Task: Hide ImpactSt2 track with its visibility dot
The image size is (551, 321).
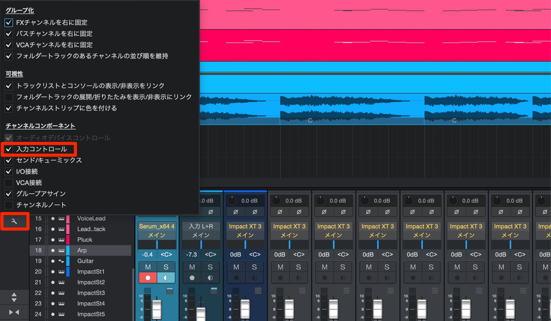Action: pyautogui.click(x=53, y=282)
